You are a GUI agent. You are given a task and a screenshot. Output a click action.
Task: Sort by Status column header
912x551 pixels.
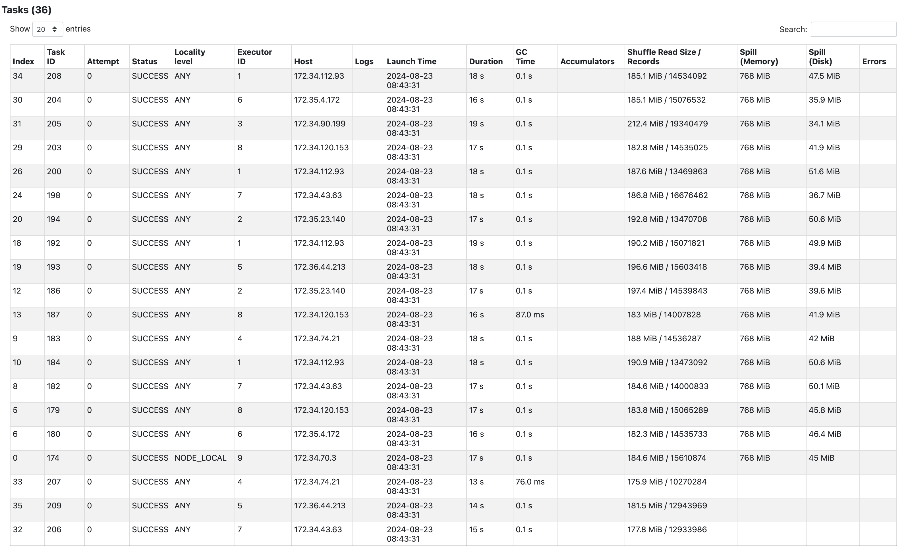144,61
